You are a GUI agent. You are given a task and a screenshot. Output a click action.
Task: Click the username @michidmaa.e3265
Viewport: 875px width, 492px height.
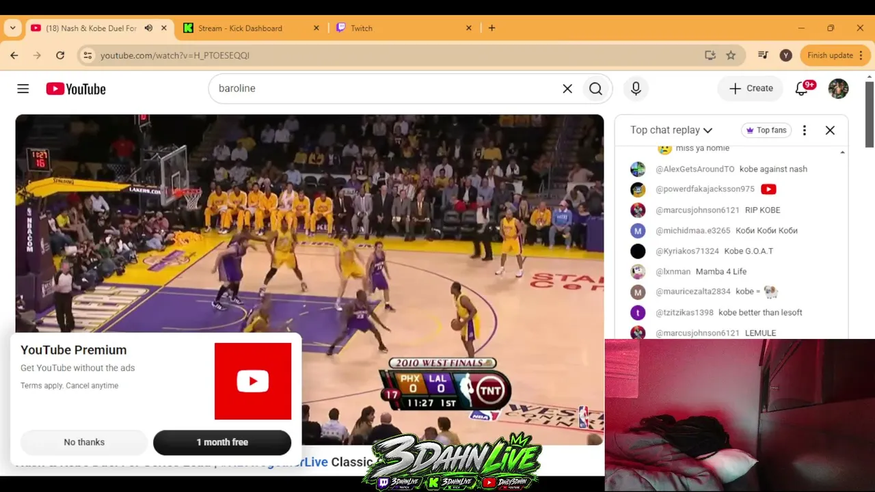pyautogui.click(x=692, y=231)
